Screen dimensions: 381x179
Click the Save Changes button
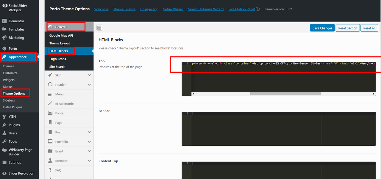point(322,28)
